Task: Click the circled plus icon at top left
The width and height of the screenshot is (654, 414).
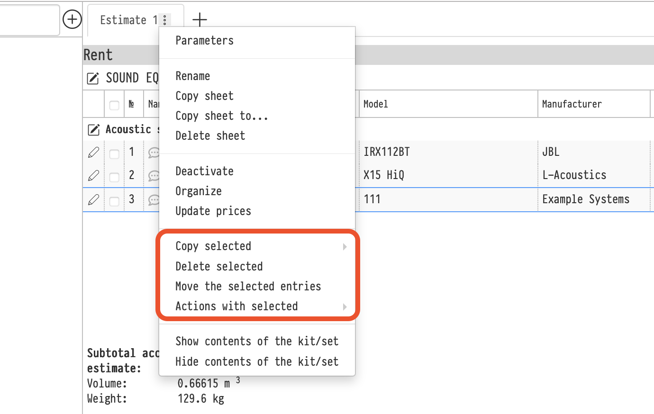Action: pos(72,19)
